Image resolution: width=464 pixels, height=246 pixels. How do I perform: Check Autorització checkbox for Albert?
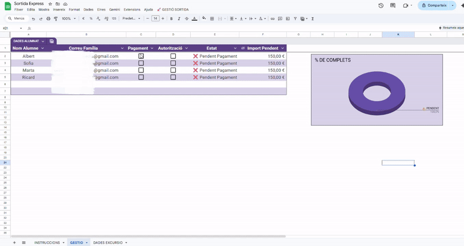tap(173, 56)
